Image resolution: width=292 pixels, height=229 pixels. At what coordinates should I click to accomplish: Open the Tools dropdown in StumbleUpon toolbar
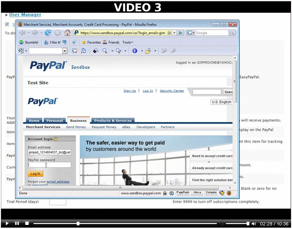pos(127,42)
